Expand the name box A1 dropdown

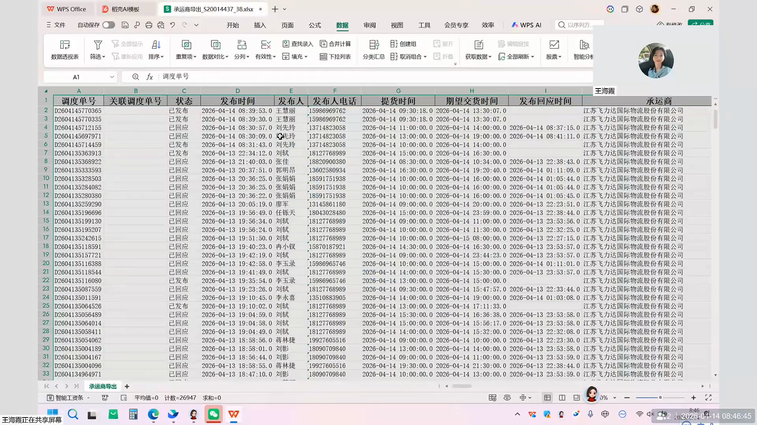pos(112,77)
